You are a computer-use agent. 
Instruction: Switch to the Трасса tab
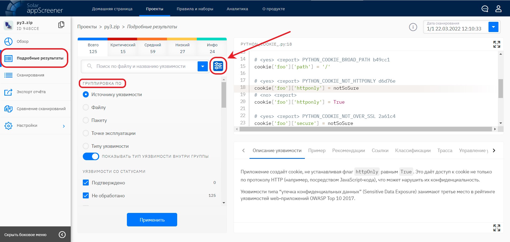coord(445,150)
